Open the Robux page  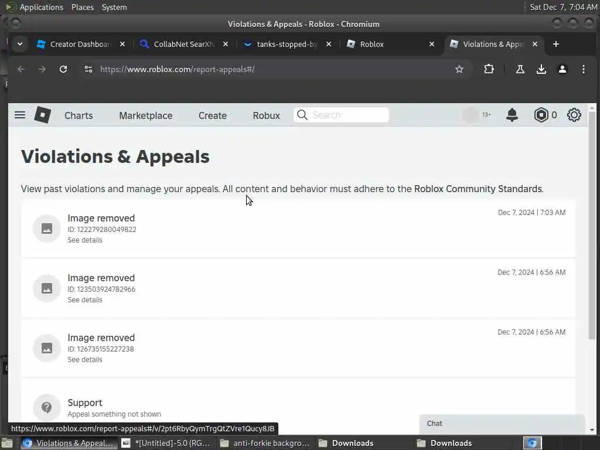pos(267,115)
